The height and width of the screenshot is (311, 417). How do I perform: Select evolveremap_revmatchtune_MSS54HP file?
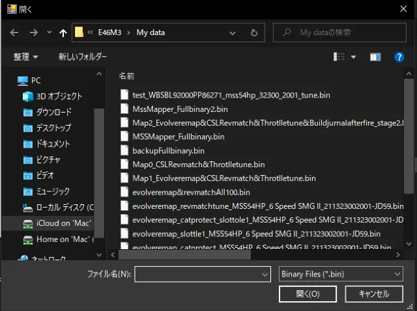(261, 206)
